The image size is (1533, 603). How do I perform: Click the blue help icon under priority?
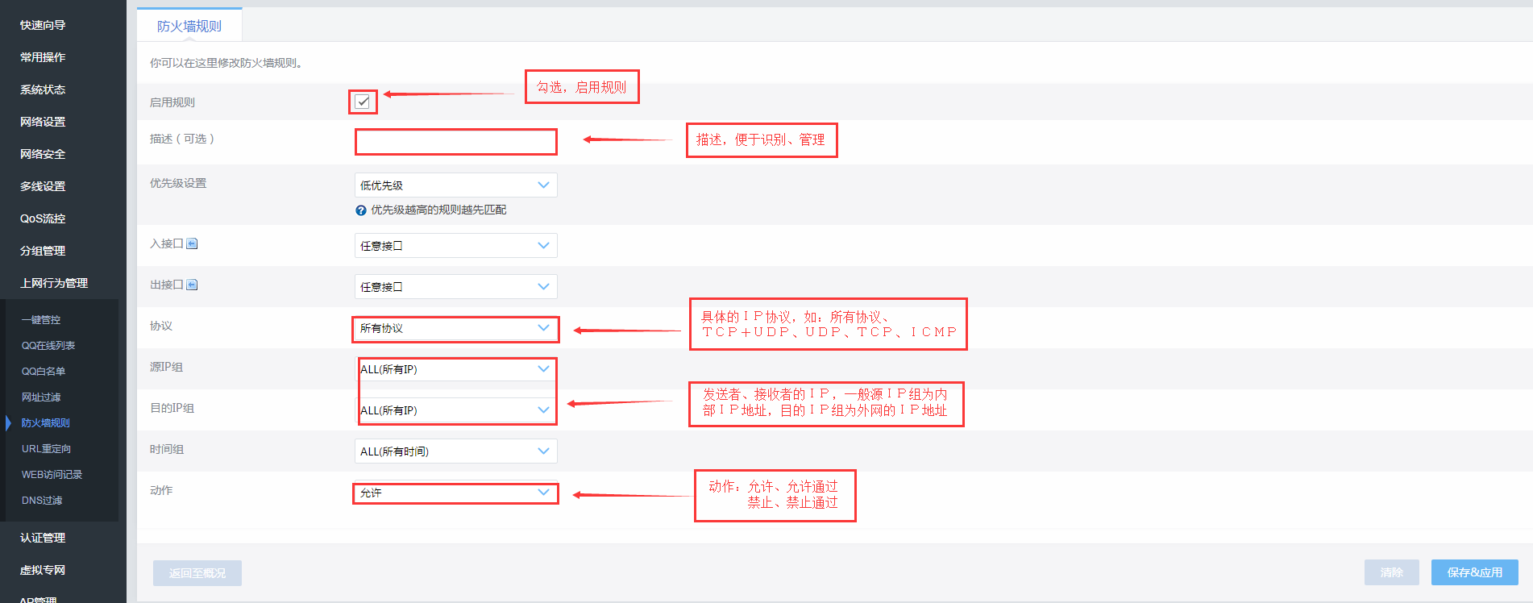point(361,210)
